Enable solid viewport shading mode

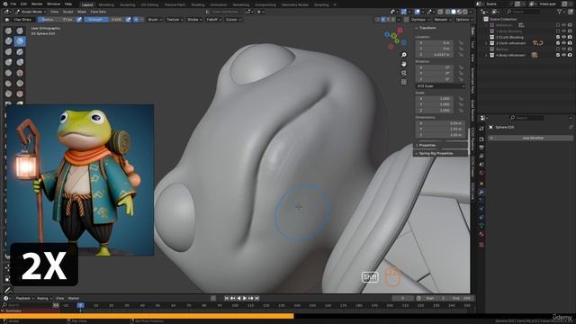coord(454,12)
